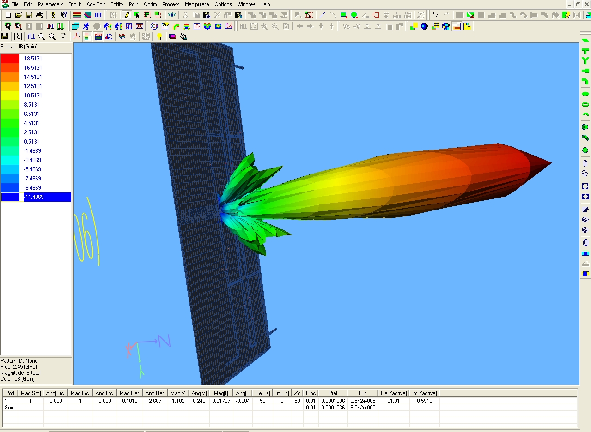The width and height of the screenshot is (591, 432).
Task: Click the XYZ axes icon in third toolbar
Action: click(x=76, y=36)
